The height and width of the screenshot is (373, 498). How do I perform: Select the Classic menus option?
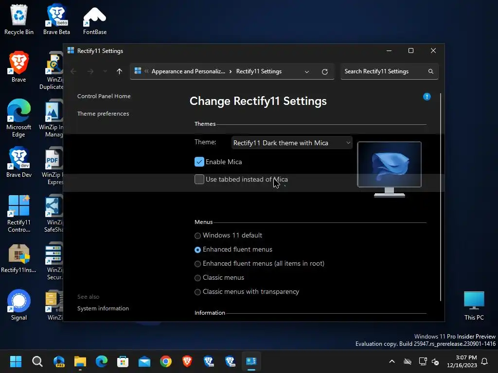coord(197,278)
